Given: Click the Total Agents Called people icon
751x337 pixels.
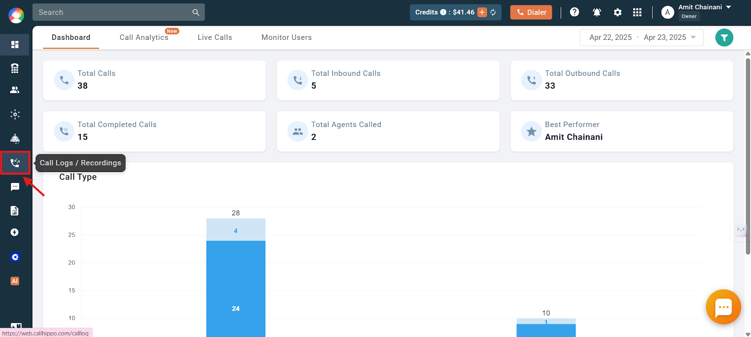Looking at the screenshot, I should pos(298,132).
